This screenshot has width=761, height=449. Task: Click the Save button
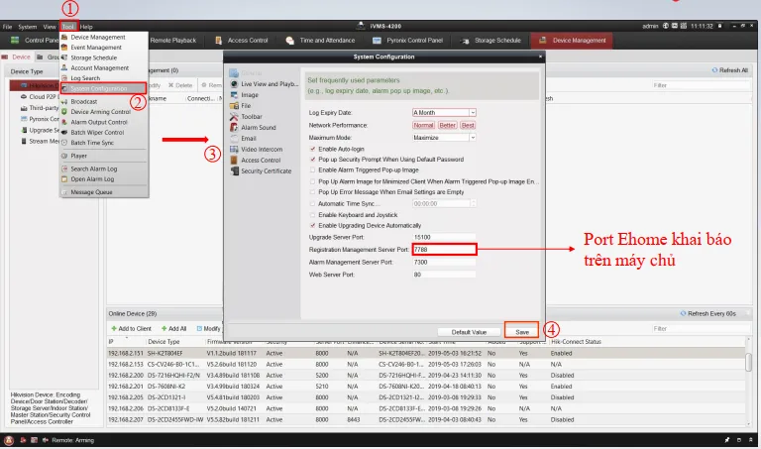coord(521,332)
